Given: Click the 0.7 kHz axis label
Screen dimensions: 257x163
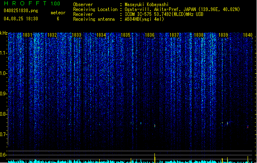Looking at the screenshot, I should pyautogui.click(x=3, y=134).
